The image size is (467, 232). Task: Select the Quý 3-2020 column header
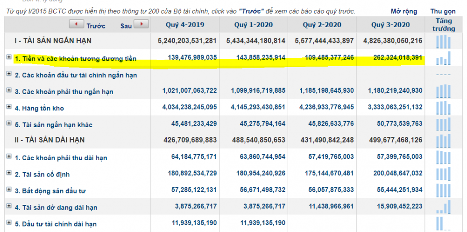390,25
